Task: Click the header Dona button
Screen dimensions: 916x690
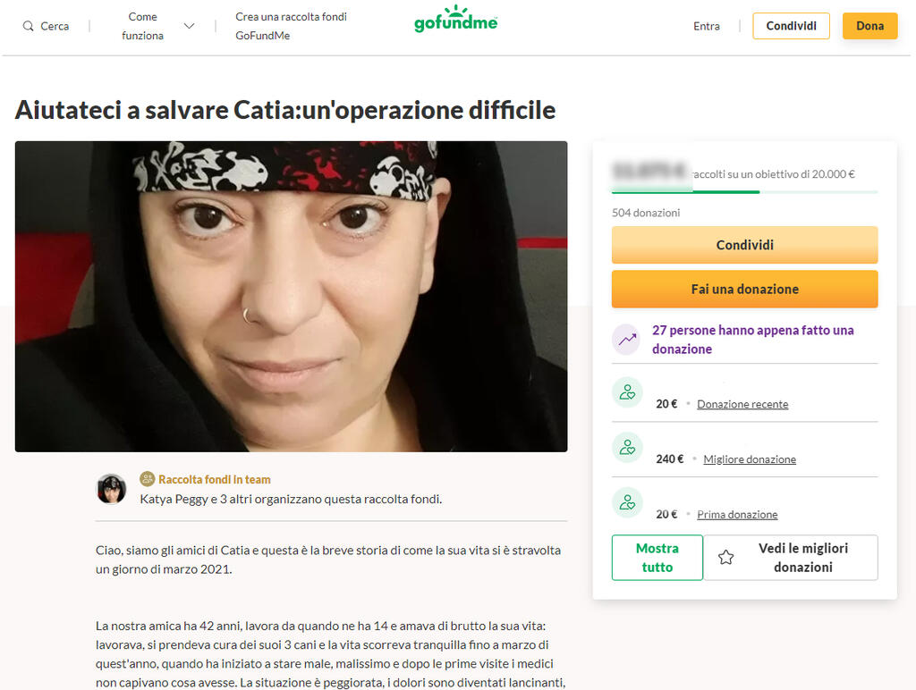Action: [x=869, y=26]
